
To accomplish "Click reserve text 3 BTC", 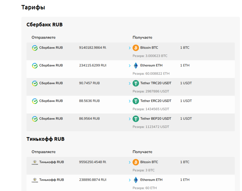I will click(x=144, y=170).
